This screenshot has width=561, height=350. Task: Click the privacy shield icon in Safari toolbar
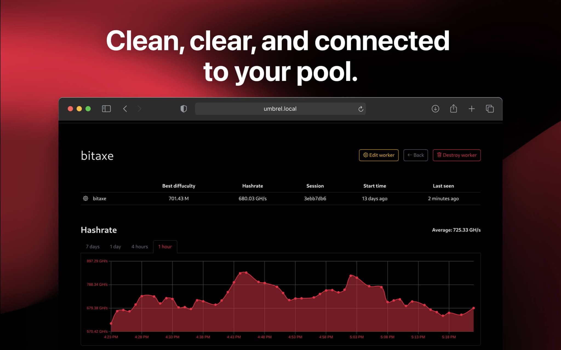point(183,109)
